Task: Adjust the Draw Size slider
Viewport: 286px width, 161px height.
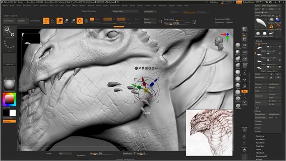Action: [x=177, y=23]
